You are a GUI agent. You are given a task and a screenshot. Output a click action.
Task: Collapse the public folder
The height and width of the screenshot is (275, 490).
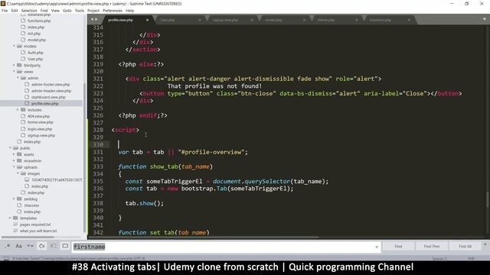(10, 147)
